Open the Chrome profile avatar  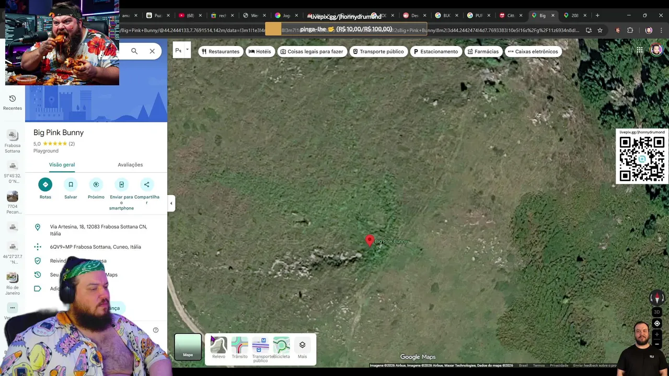click(x=649, y=30)
